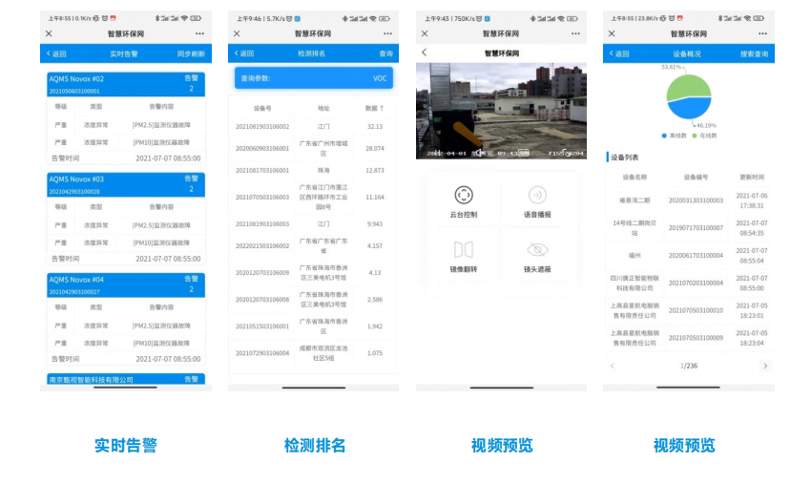Select the 告警时间 row under AQMS Novox #04

[x=126, y=359]
